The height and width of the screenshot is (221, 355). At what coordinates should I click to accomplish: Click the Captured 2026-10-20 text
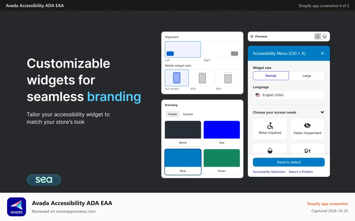pyautogui.click(x=330, y=211)
